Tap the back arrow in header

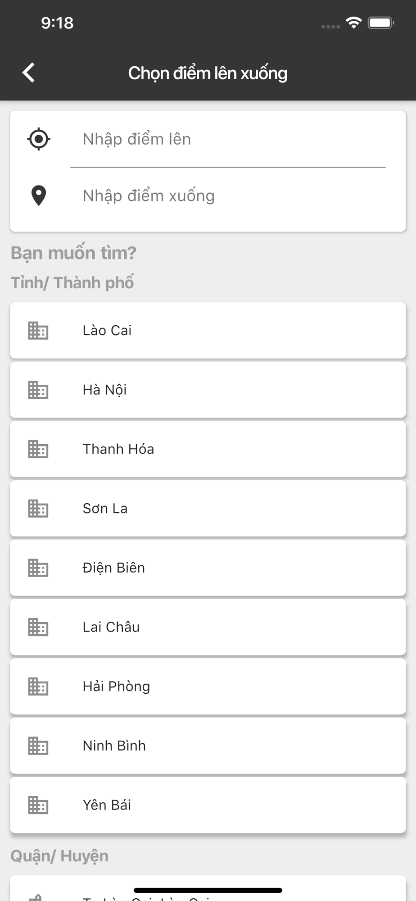(x=28, y=73)
